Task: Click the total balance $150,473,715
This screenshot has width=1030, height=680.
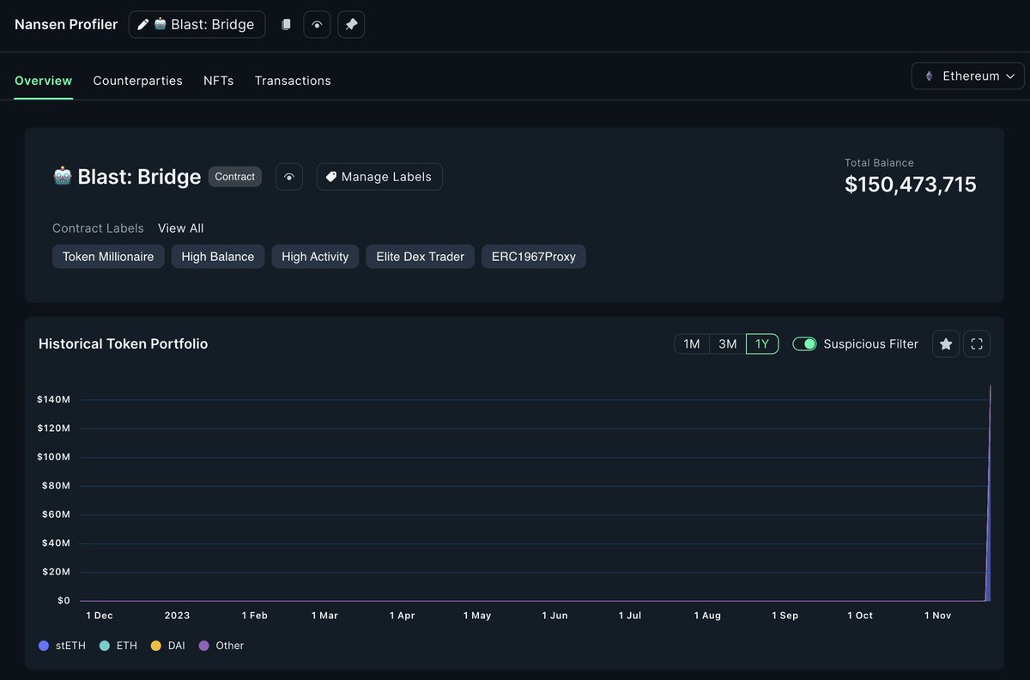Action: (x=911, y=185)
